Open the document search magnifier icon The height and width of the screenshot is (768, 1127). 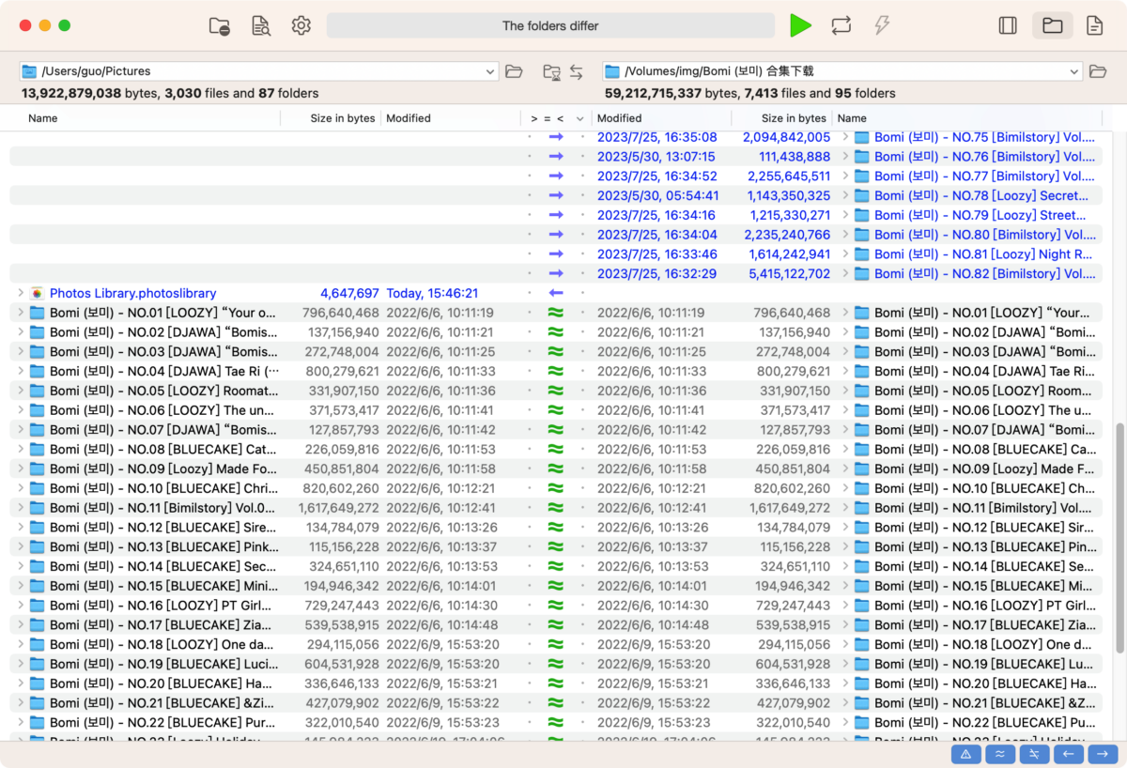click(261, 26)
